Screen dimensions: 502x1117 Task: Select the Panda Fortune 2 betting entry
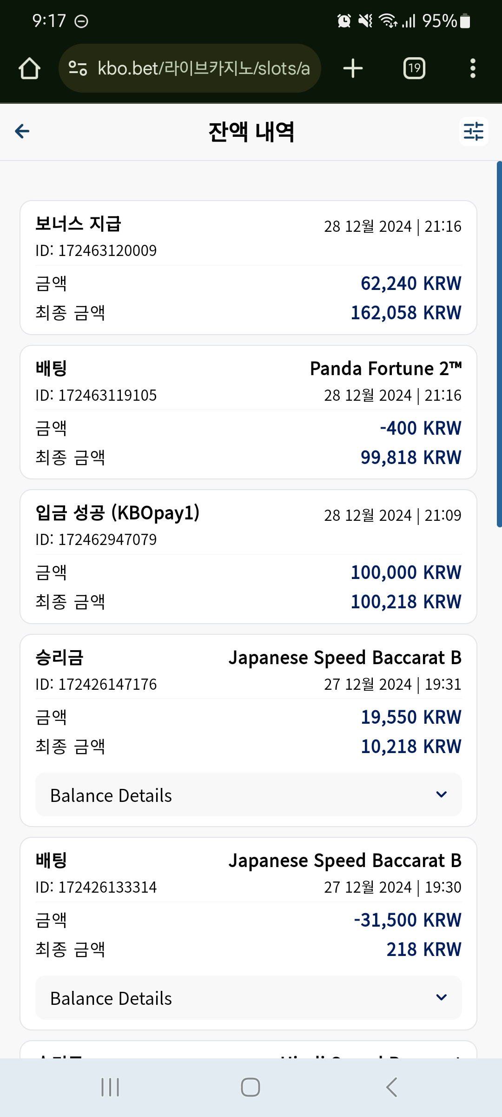coord(249,412)
